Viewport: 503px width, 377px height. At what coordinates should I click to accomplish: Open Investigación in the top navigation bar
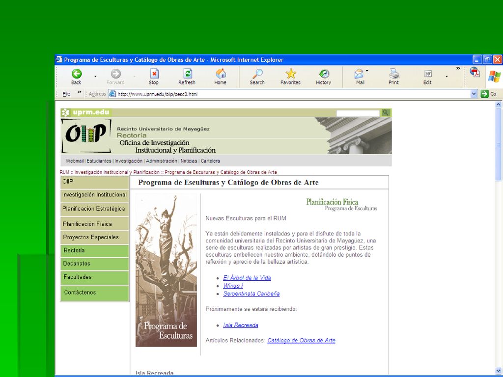coord(129,161)
